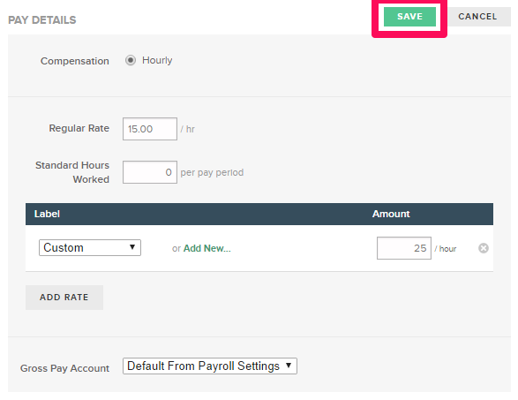Expand the Gross Pay Account dropdown
The image size is (518, 400).
click(210, 366)
